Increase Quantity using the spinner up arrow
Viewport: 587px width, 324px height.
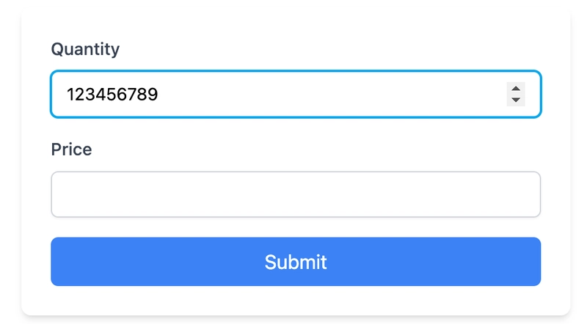tap(516, 89)
